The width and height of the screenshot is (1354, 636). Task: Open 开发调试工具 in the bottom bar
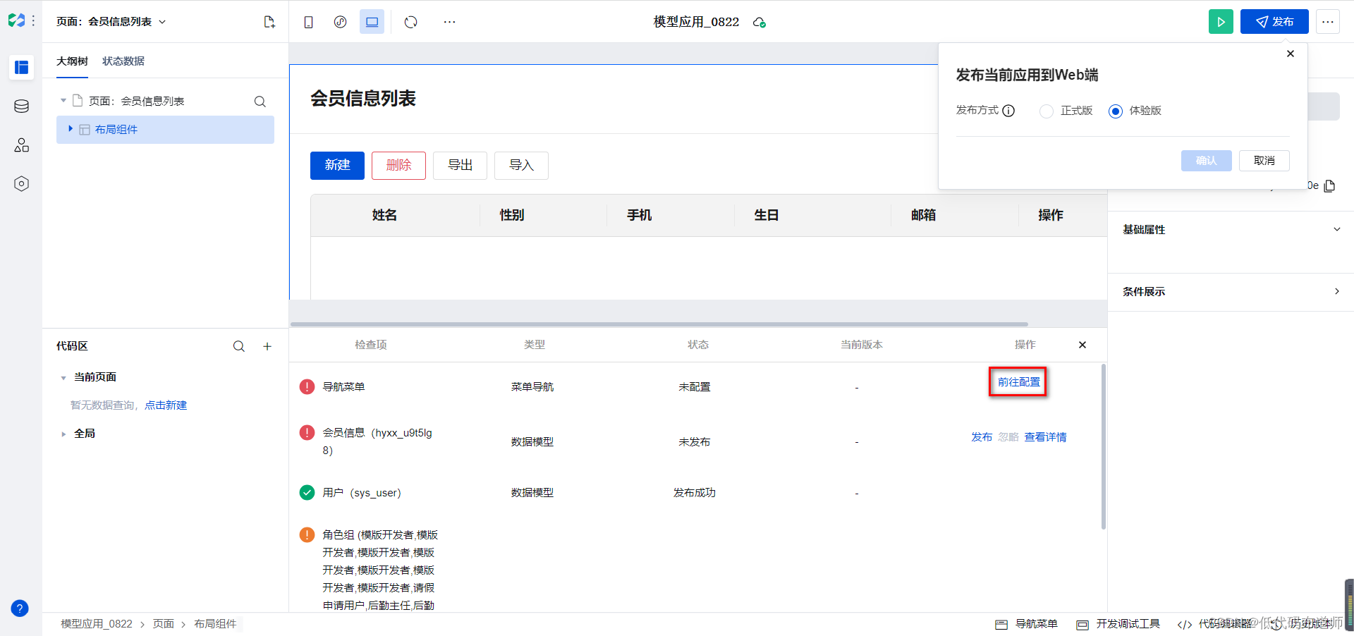coord(1118,624)
